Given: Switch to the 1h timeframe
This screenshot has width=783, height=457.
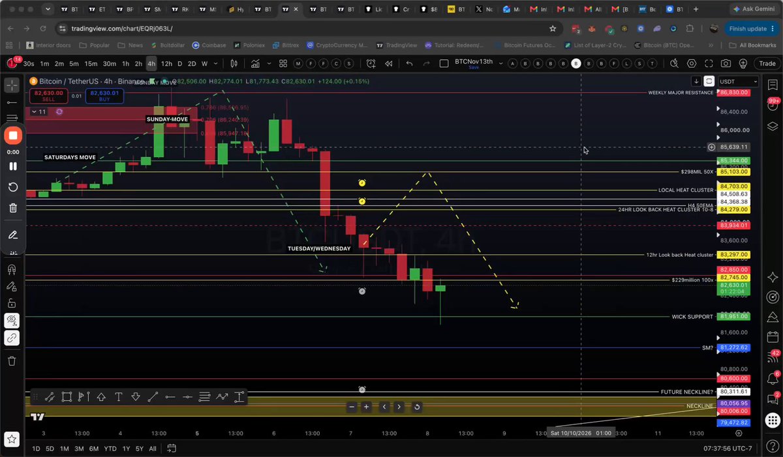Looking at the screenshot, I should [125, 63].
